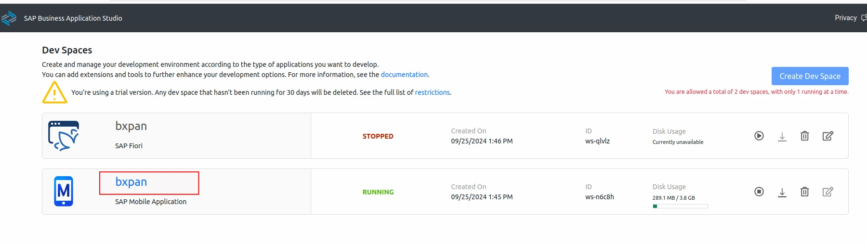
Task: Click the ws-qlvlz ID value
Action: click(597, 141)
